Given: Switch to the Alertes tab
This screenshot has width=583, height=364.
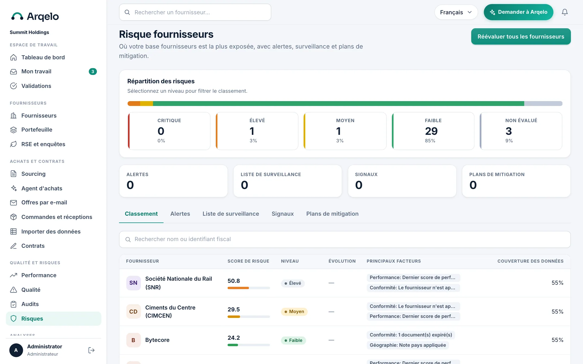Looking at the screenshot, I should [x=180, y=214].
